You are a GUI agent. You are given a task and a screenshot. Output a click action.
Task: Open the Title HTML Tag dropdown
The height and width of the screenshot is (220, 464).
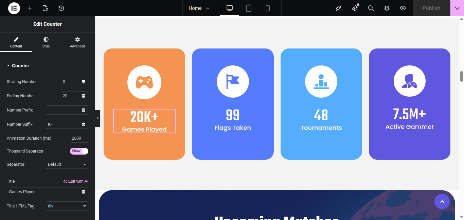pyautogui.click(x=67, y=206)
